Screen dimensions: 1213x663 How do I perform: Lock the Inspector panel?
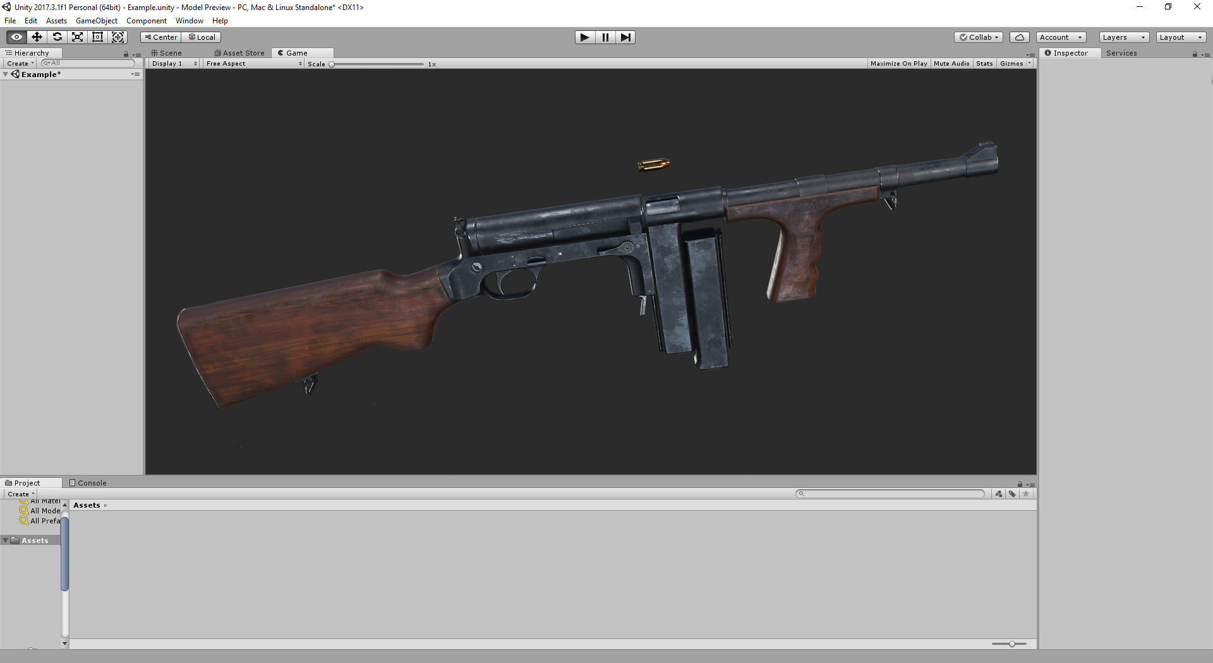click(x=1195, y=54)
